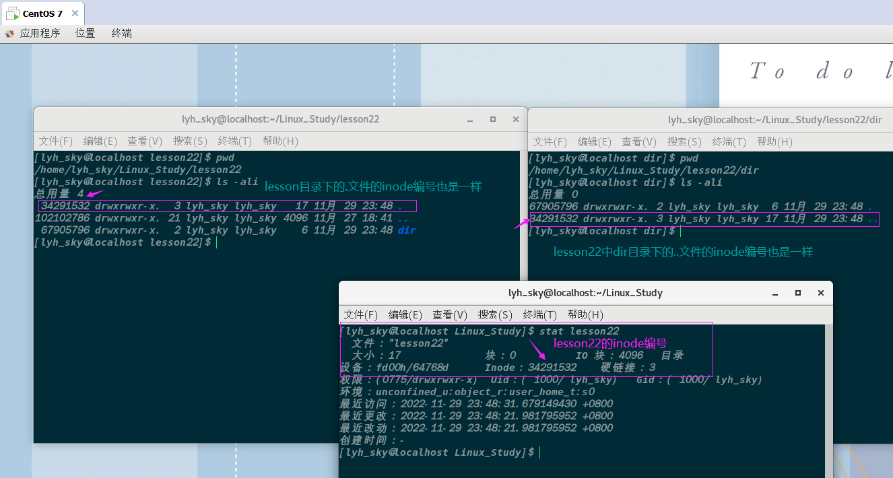Open 帮助(H) menu in lesson22/dir terminal
This screenshot has height=478, width=893.
774,142
